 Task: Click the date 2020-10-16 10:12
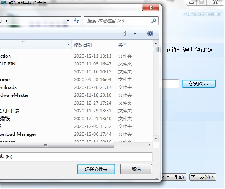coord(92,72)
